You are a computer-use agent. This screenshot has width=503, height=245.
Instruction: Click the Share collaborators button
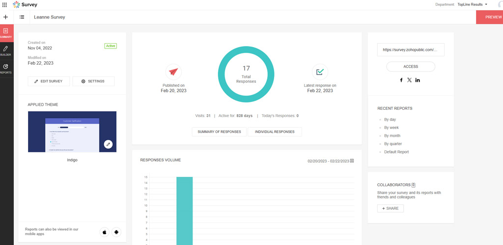(391, 209)
